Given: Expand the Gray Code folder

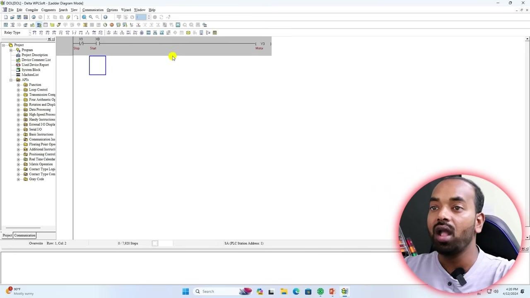Looking at the screenshot, I should [x=18, y=179].
